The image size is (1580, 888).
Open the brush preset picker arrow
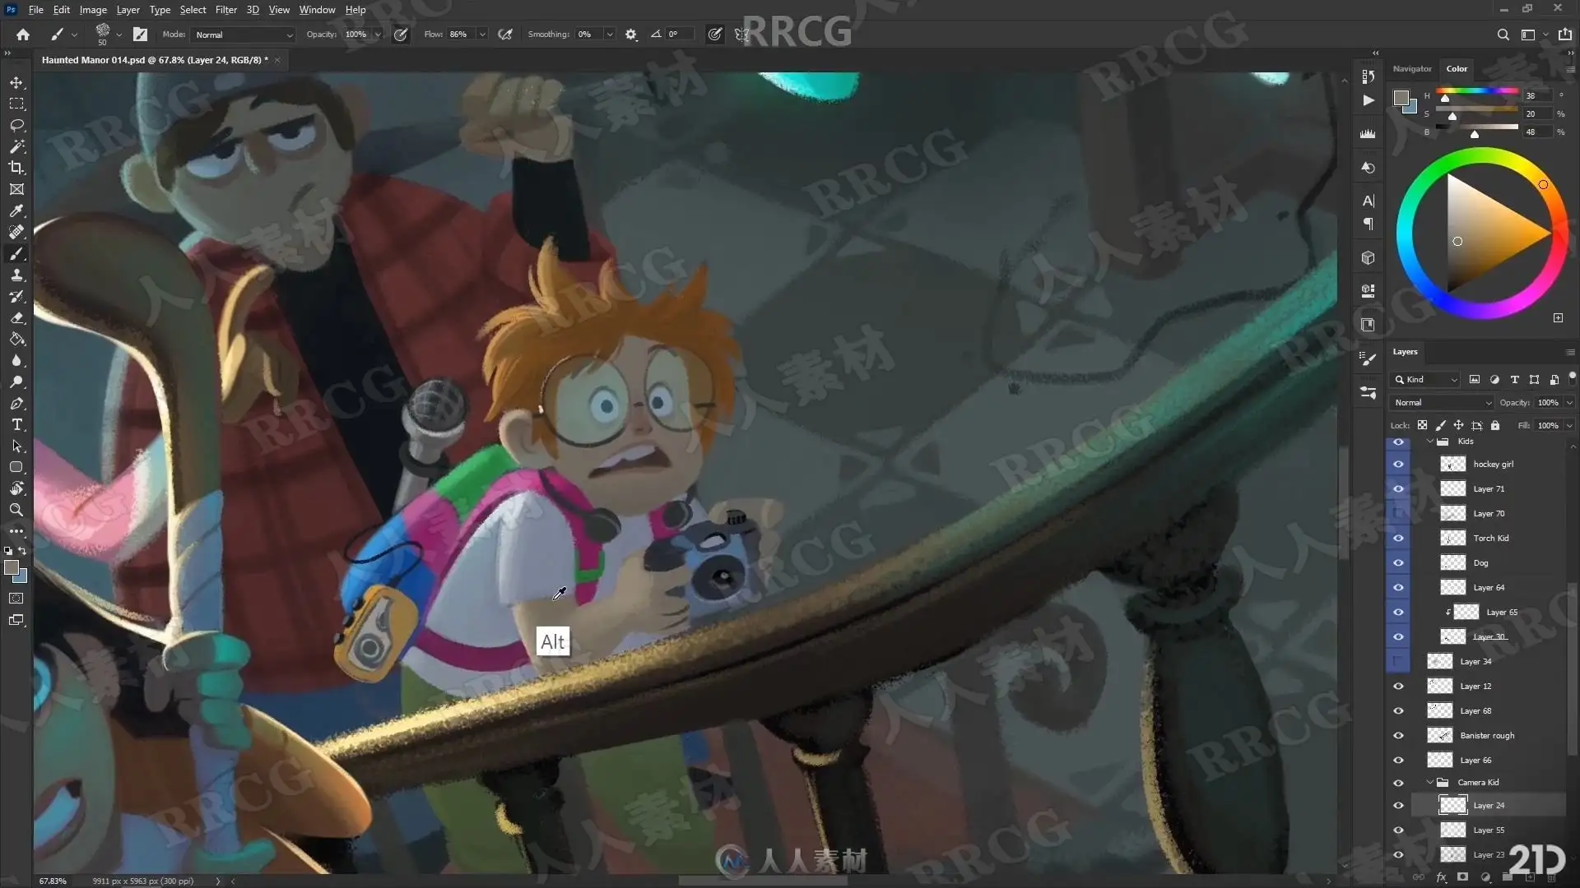(119, 35)
